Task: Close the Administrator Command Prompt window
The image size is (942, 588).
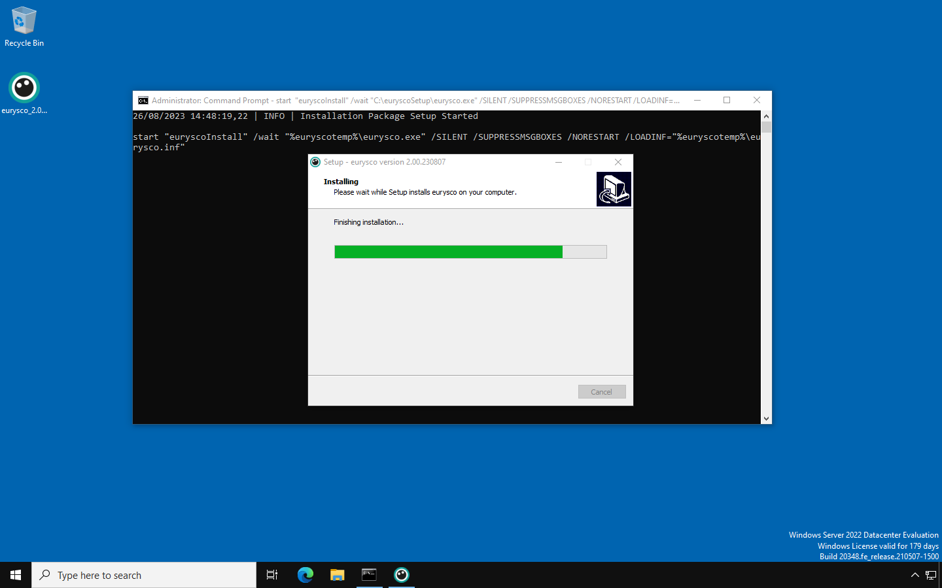Action: (x=757, y=100)
